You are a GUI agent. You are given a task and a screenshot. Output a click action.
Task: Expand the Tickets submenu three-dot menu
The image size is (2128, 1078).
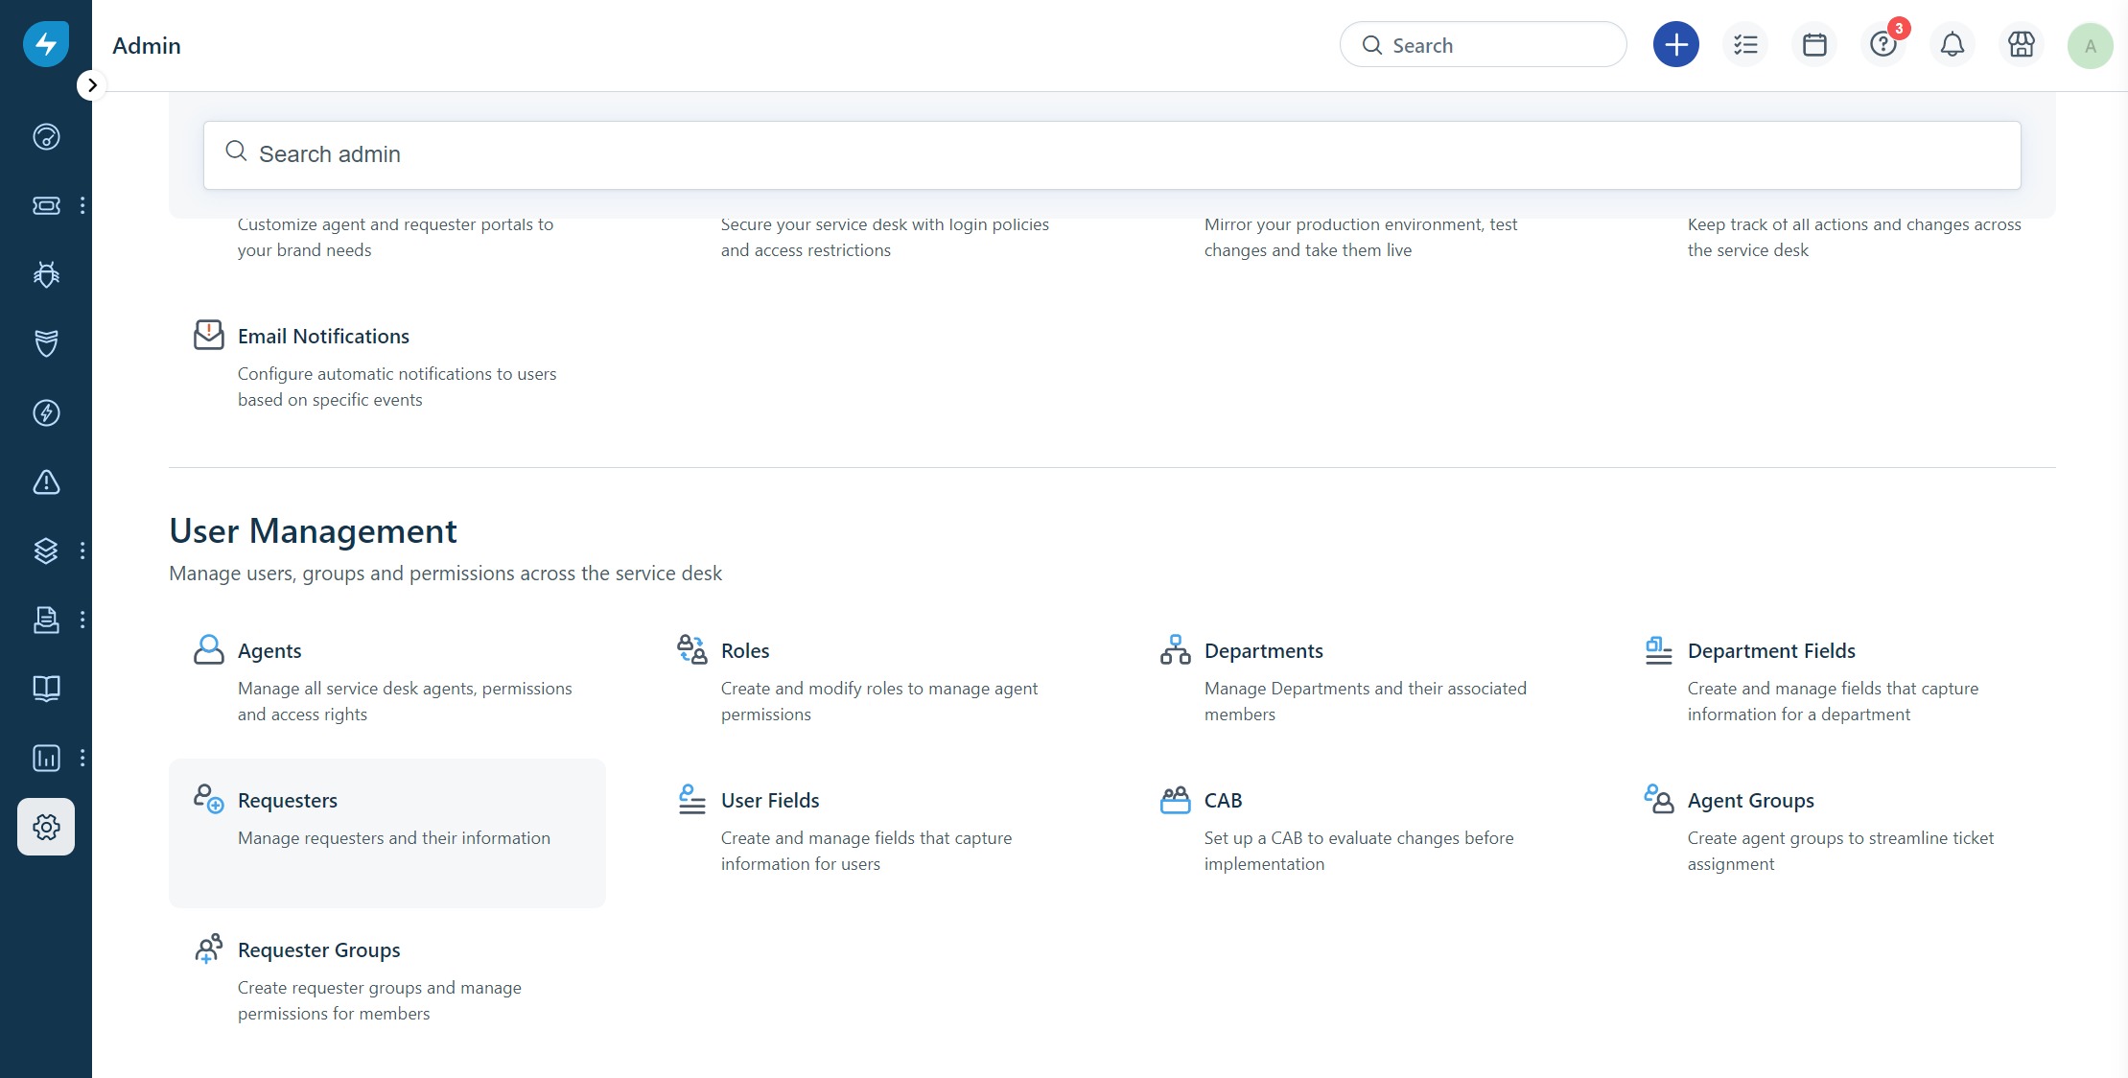coord(82,205)
